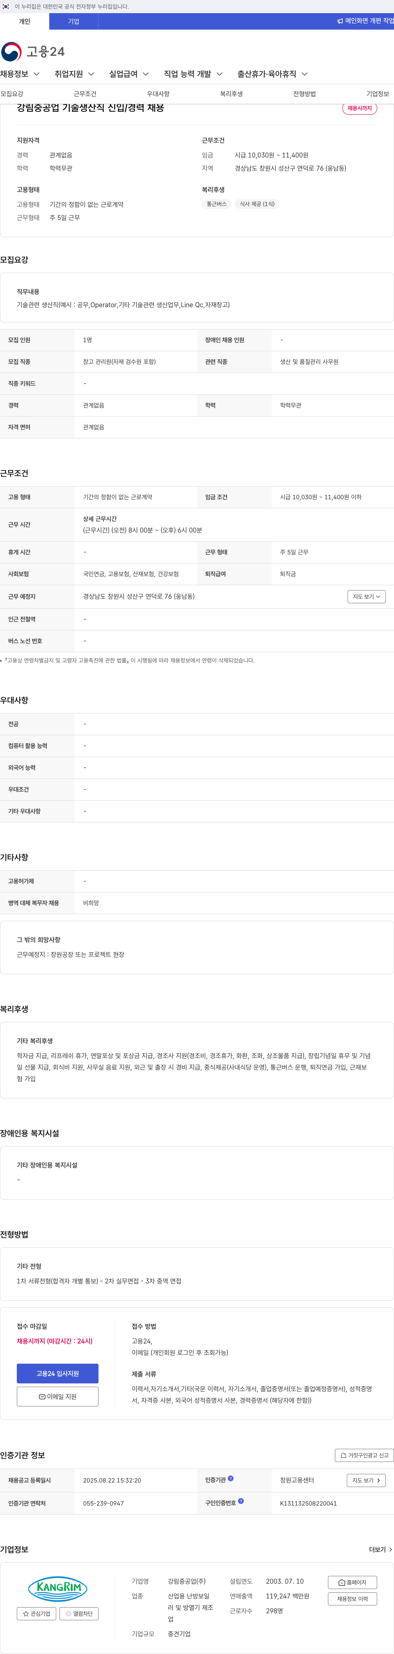Click the 통근버스 benefit tag

217,204
